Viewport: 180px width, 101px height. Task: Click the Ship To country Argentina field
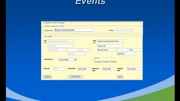pos(126,54)
